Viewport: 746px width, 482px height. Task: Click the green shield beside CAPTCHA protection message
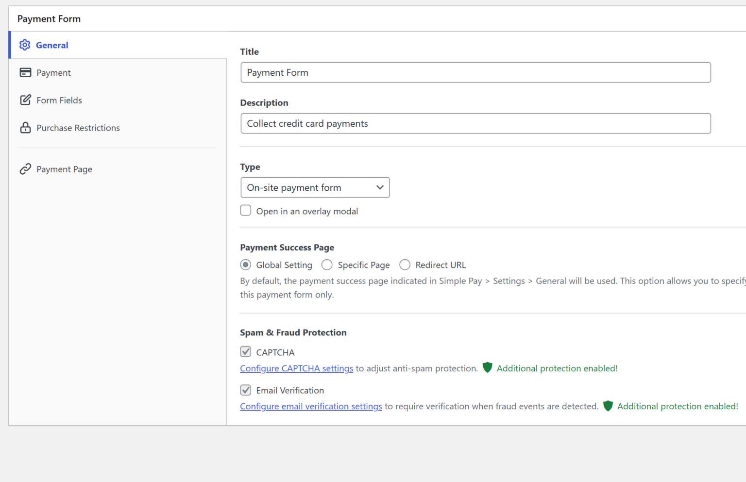click(487, 367)
